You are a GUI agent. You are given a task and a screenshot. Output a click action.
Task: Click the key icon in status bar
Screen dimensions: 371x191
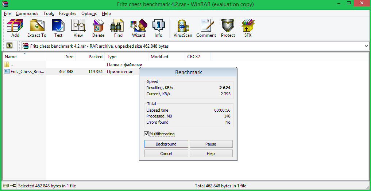coord(13,186)
